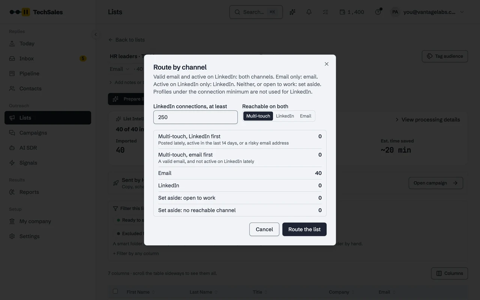Open the Email channel dropdown
The image size is (480, 300).
coord(119,69)
